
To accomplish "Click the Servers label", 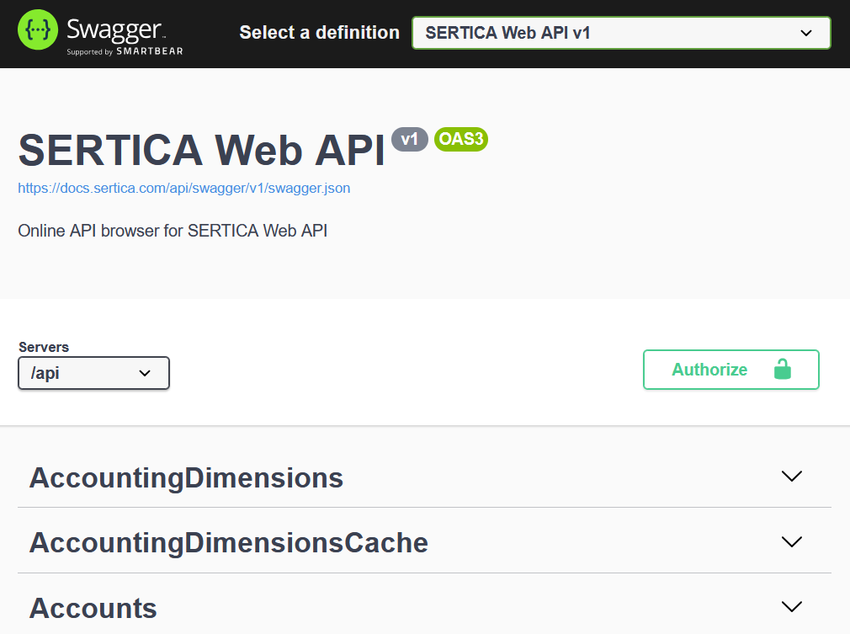I will click(44, 347).
